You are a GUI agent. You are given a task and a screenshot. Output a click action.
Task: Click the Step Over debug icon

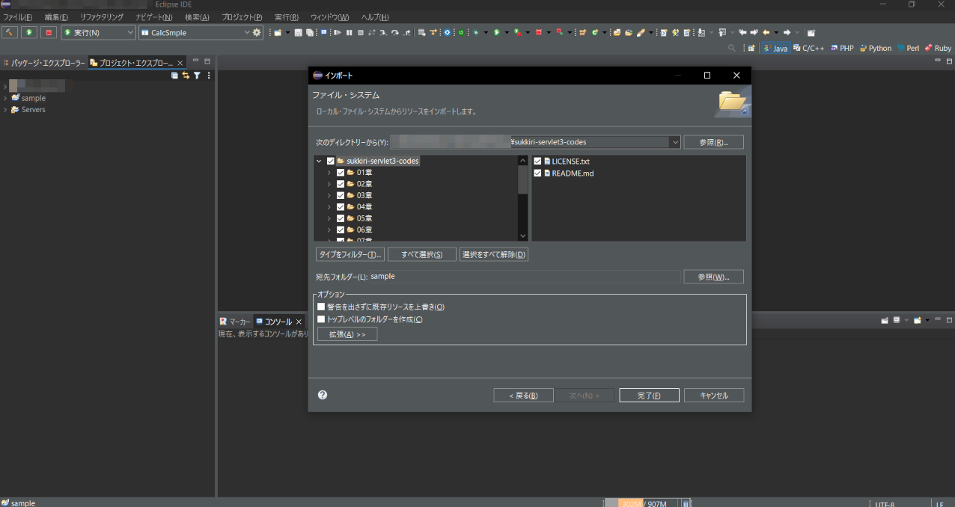click(394, 33)
